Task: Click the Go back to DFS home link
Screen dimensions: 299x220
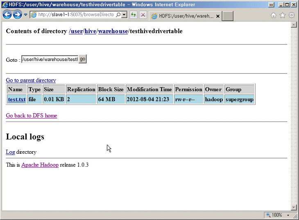Action: click(x=32, y=116)
